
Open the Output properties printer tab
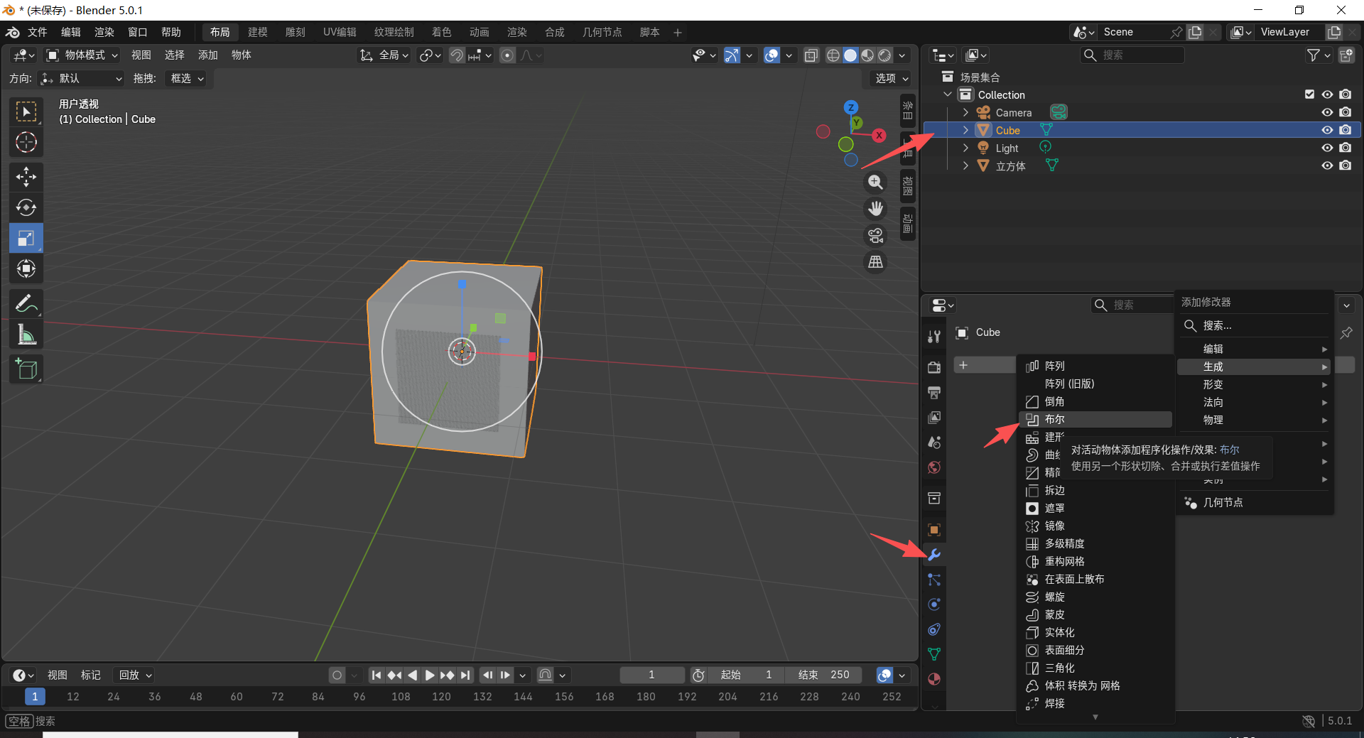tap(934, 392)
